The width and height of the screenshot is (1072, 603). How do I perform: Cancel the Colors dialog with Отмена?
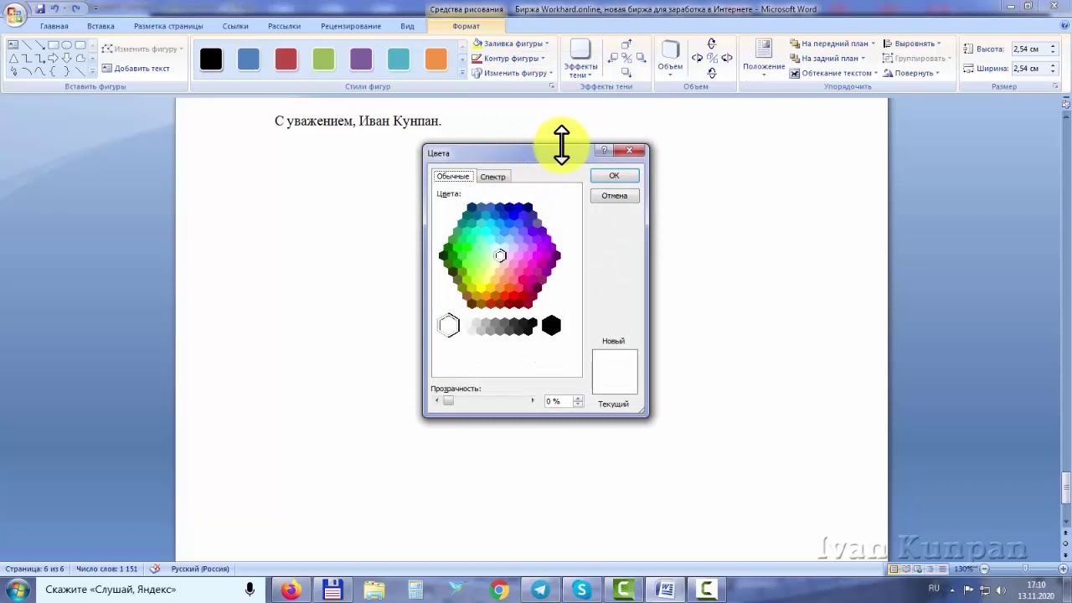[614, 196]
